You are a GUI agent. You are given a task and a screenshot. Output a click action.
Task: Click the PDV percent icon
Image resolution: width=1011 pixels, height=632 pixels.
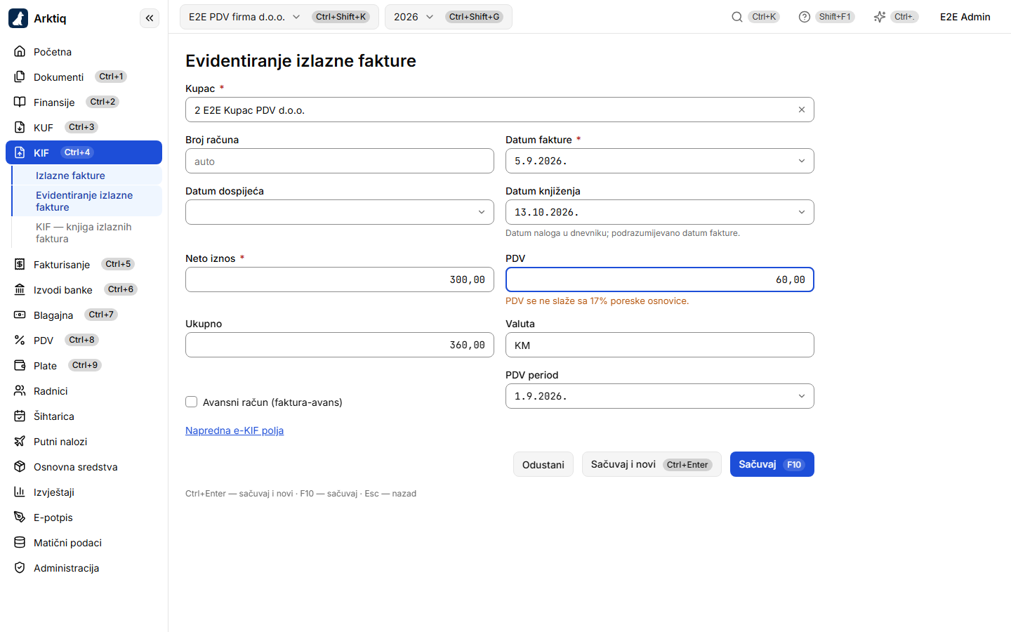20,340
